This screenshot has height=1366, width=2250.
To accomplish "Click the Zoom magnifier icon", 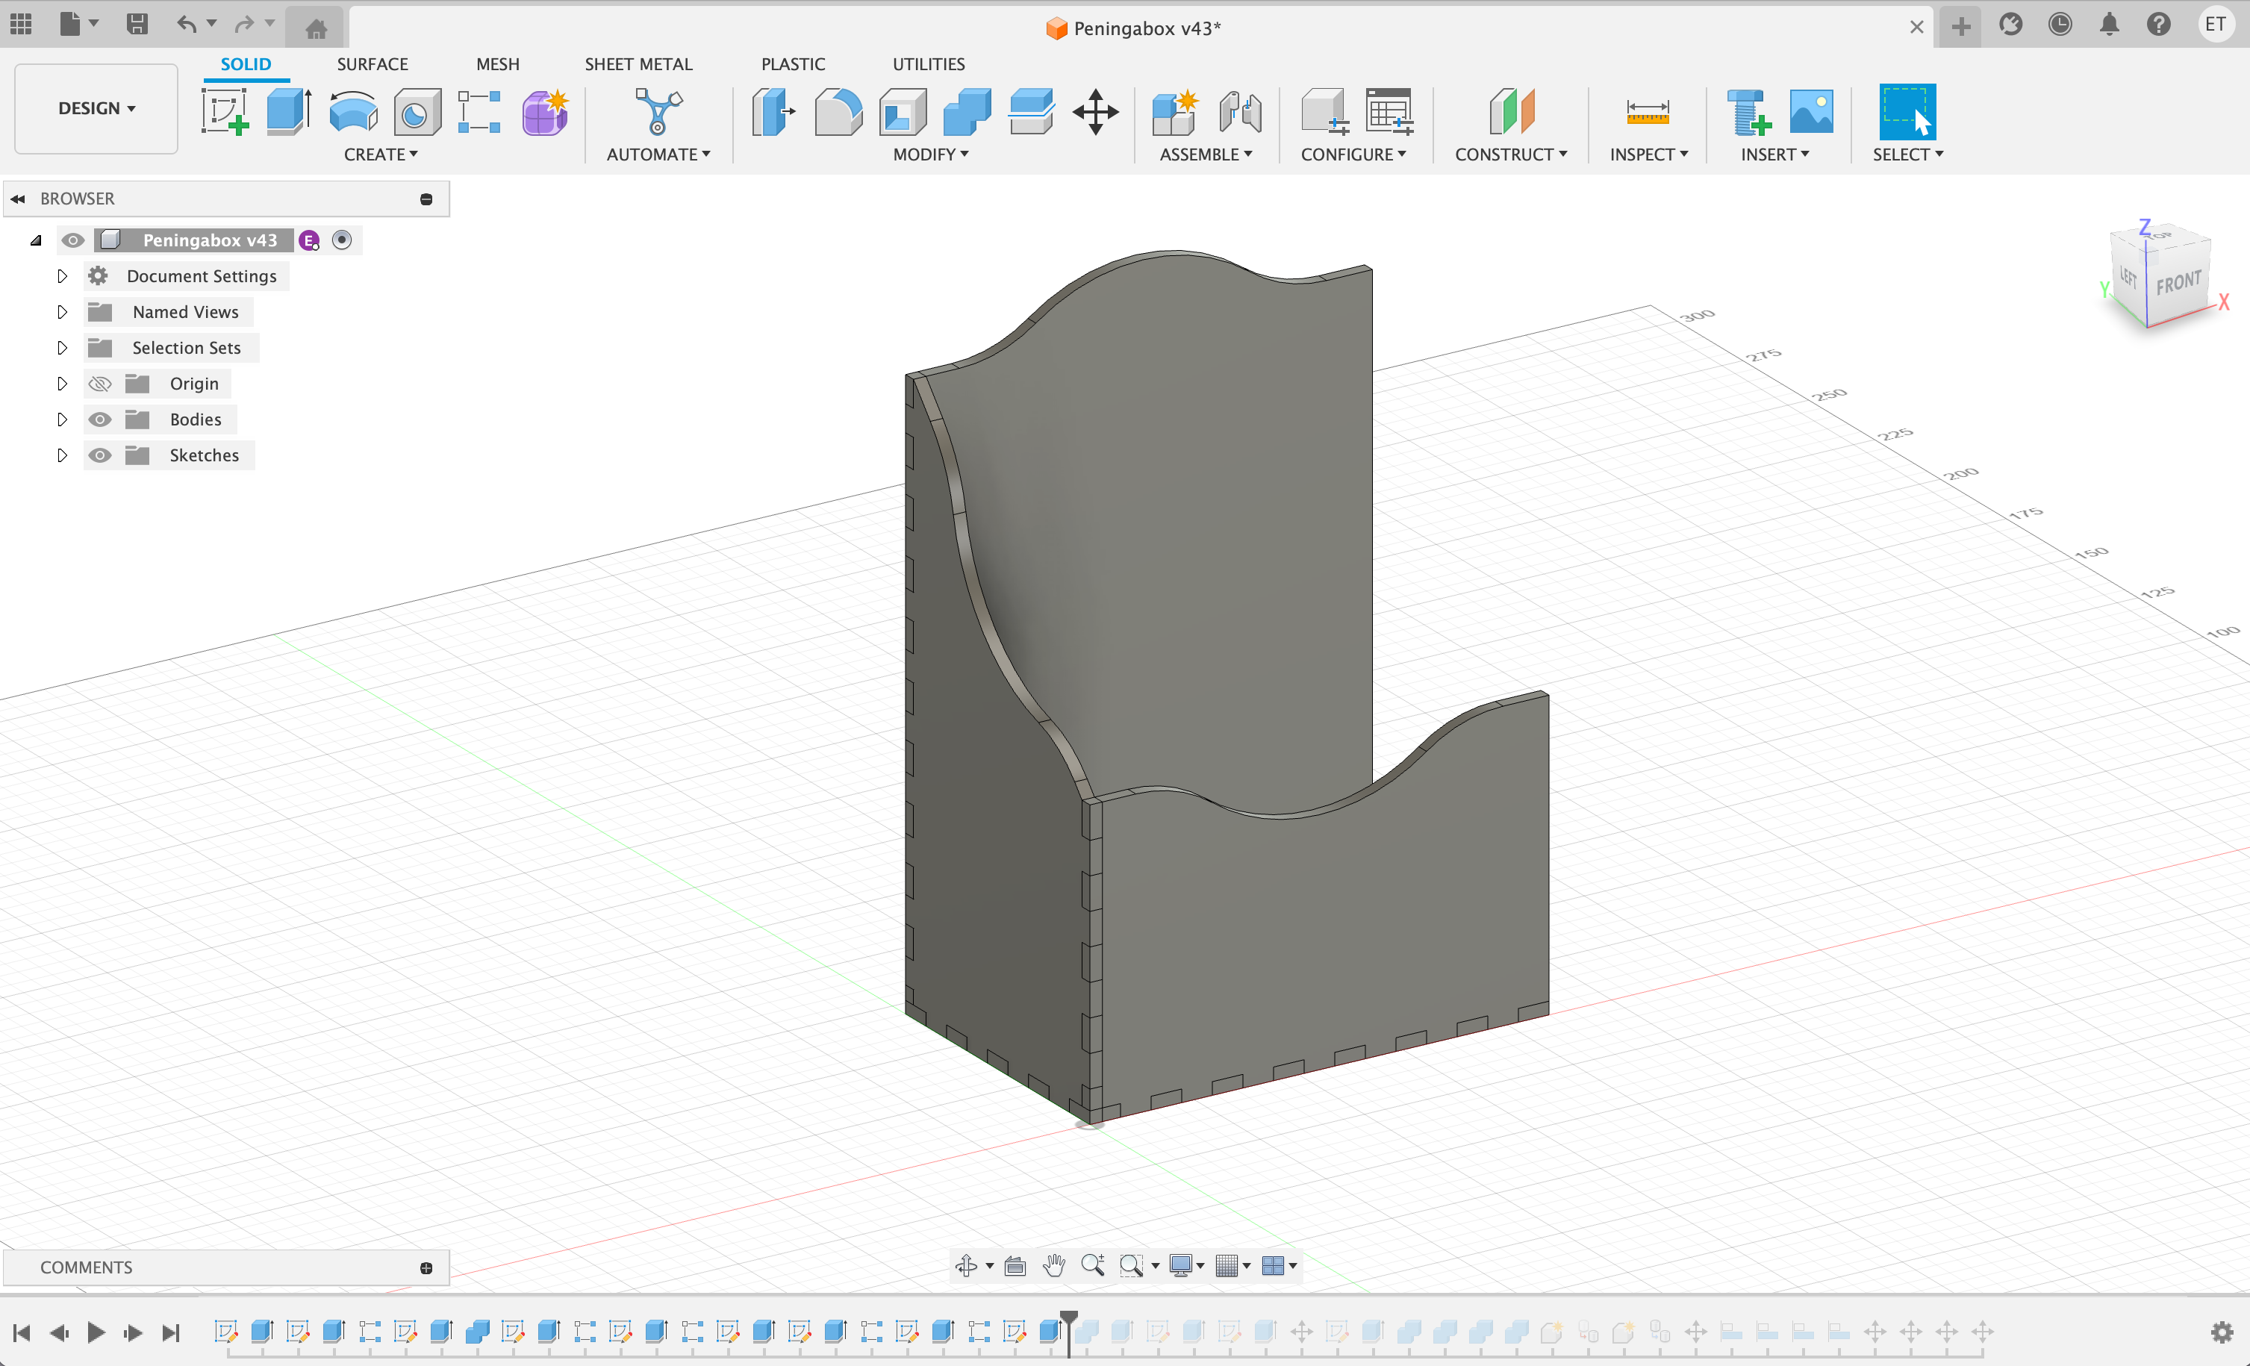I will point(1093,1265).
